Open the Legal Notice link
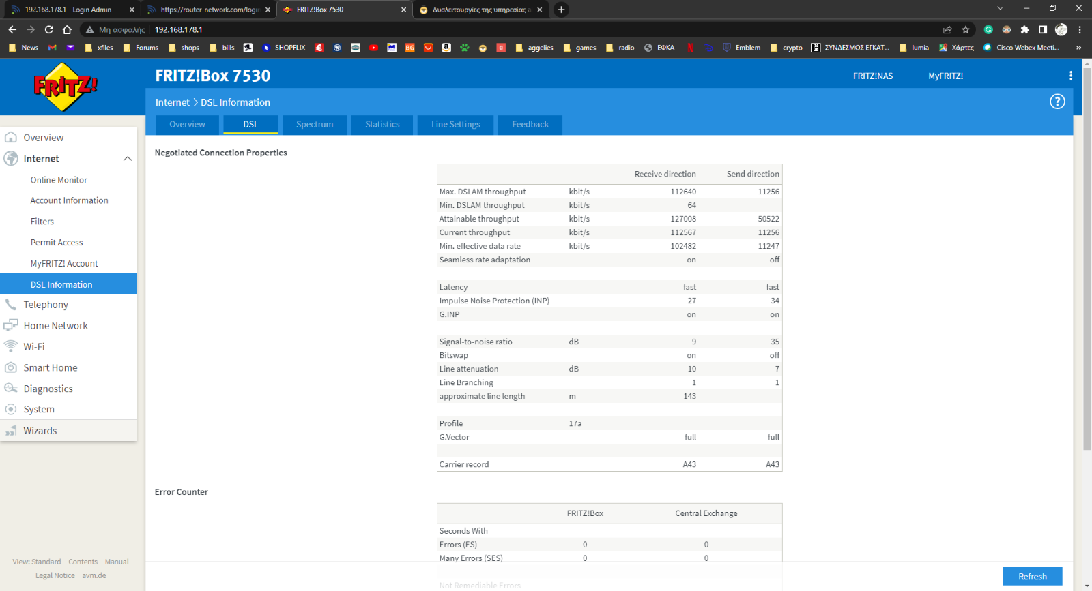 55,575
